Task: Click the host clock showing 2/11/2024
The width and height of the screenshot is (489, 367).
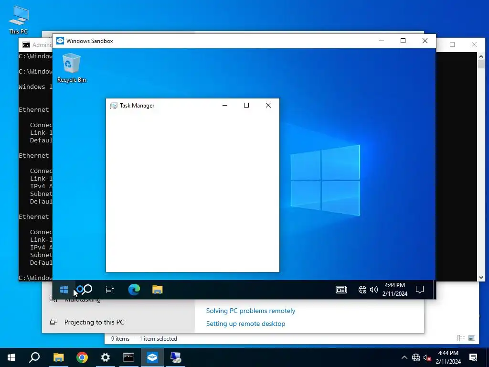Action: click(448, 357)
